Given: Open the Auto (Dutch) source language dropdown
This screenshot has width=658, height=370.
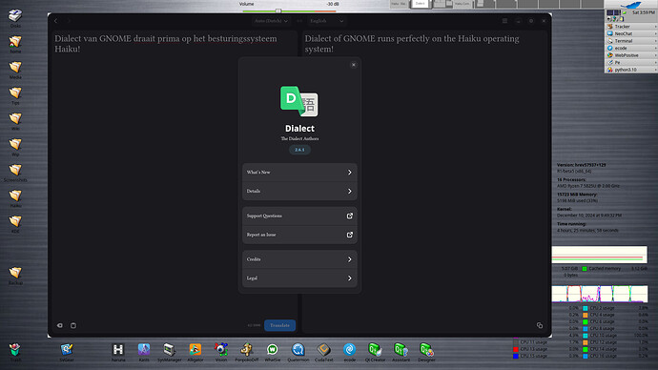Looking at the screenshot, I should (271, 21).
